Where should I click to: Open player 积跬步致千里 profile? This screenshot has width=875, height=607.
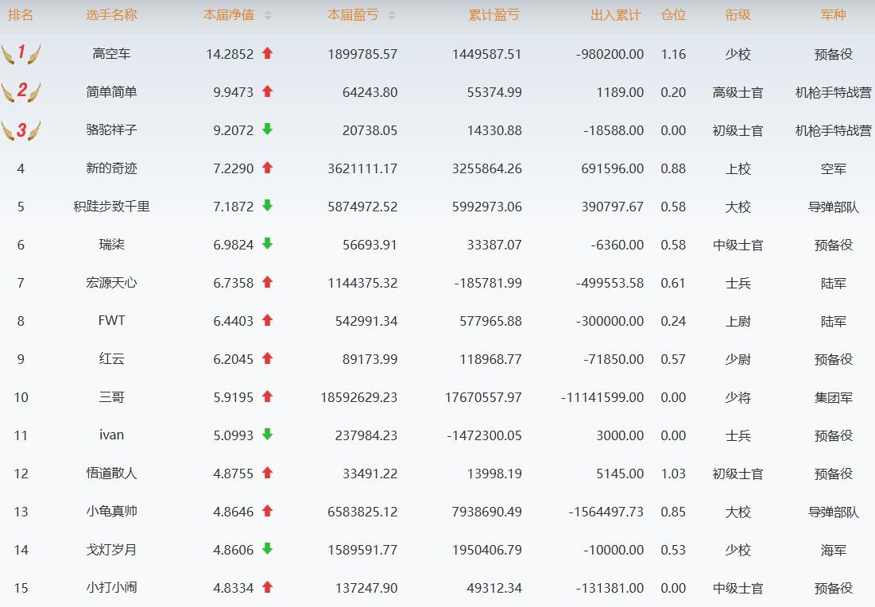click(x=111, y=207)
